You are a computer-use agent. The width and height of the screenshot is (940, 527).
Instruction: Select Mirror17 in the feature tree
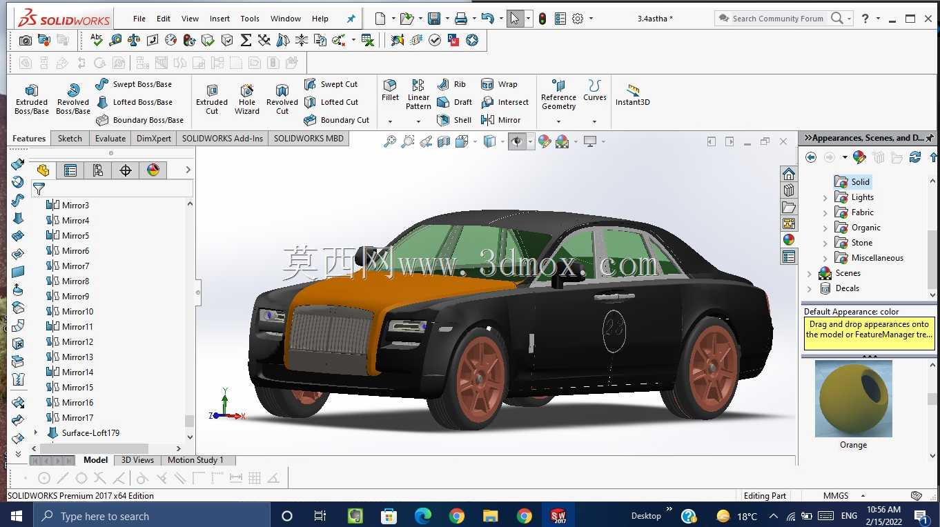click(70, 418)
